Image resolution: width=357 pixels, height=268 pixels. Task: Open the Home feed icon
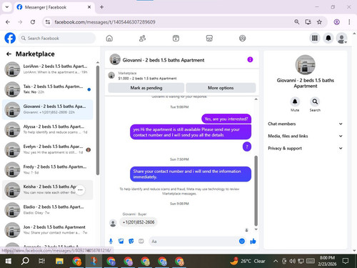[x=109, y=38]
